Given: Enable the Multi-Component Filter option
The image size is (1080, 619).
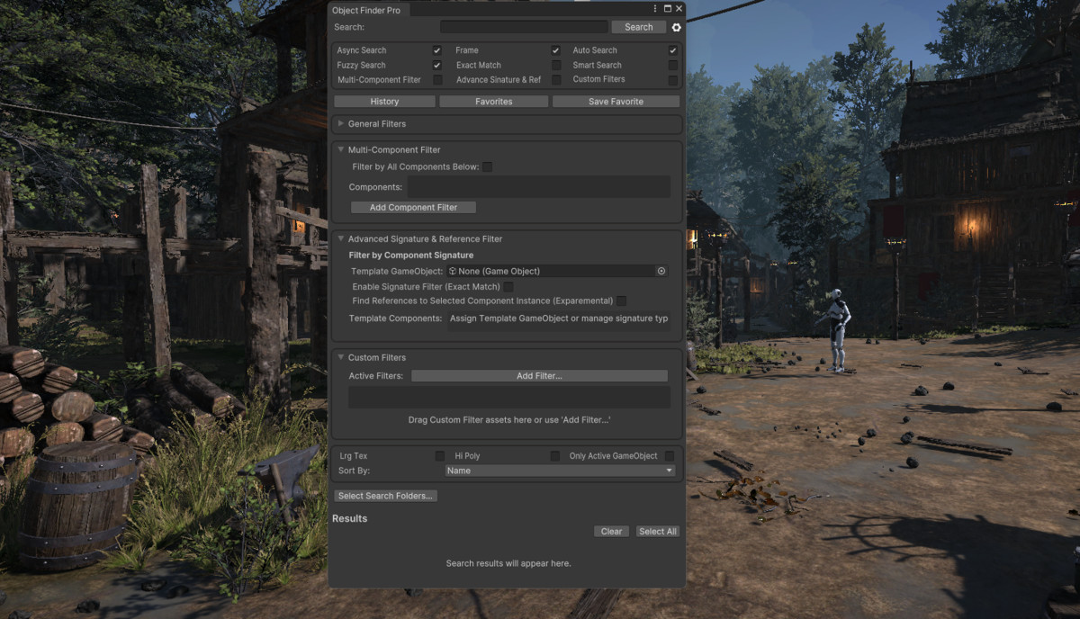Looking at the screenshot, I should tap(437, 79).
